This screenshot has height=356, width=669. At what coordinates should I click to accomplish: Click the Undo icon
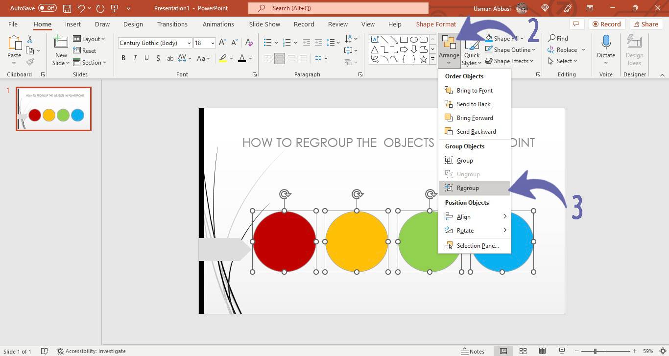[x=81, y=8]
